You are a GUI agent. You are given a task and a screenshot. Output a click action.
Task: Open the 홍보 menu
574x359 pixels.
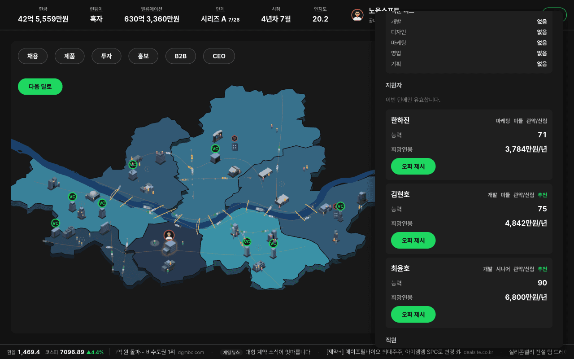click(143, 56)
